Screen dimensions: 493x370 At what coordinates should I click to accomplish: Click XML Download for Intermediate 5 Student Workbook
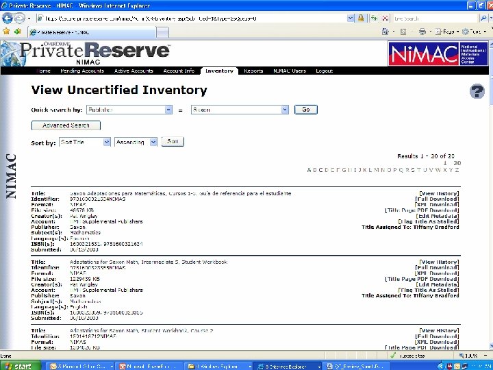pos(437,273)
